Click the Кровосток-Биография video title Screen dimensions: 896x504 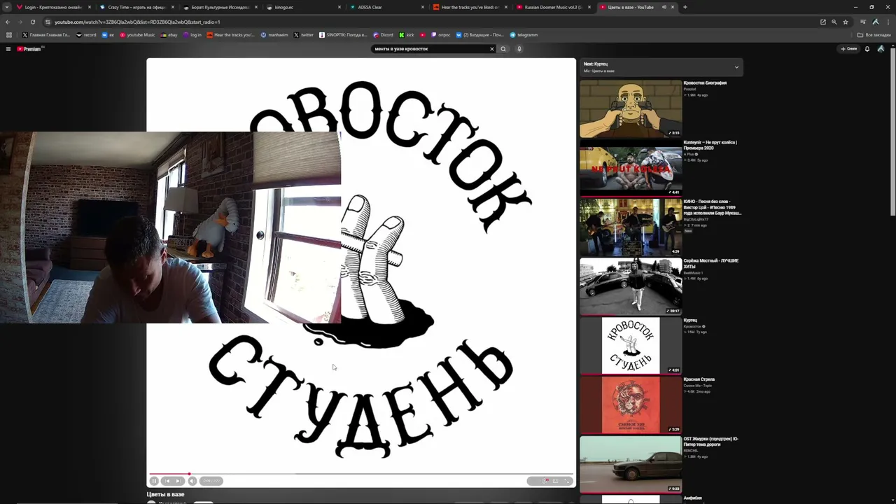click(705, 83)
